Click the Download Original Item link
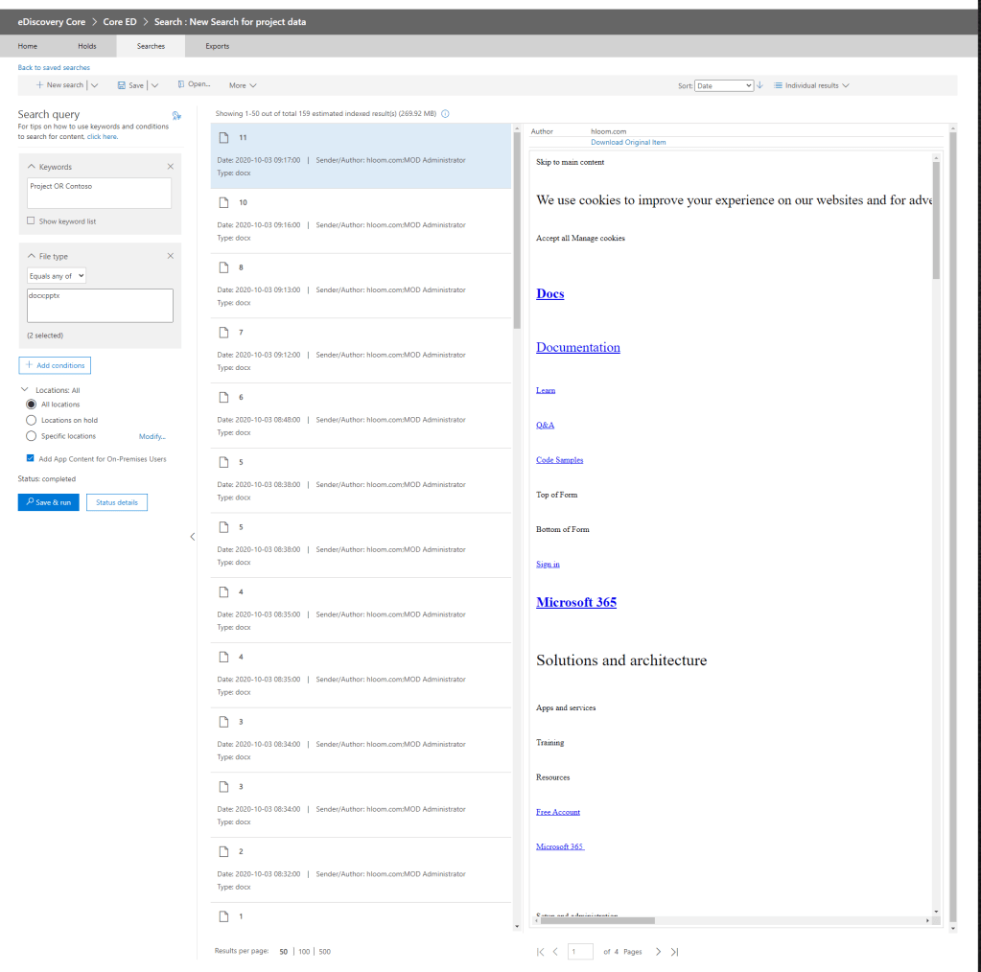Image resolution: width=981 pixels, height=972 pixels. coord(628,142)
